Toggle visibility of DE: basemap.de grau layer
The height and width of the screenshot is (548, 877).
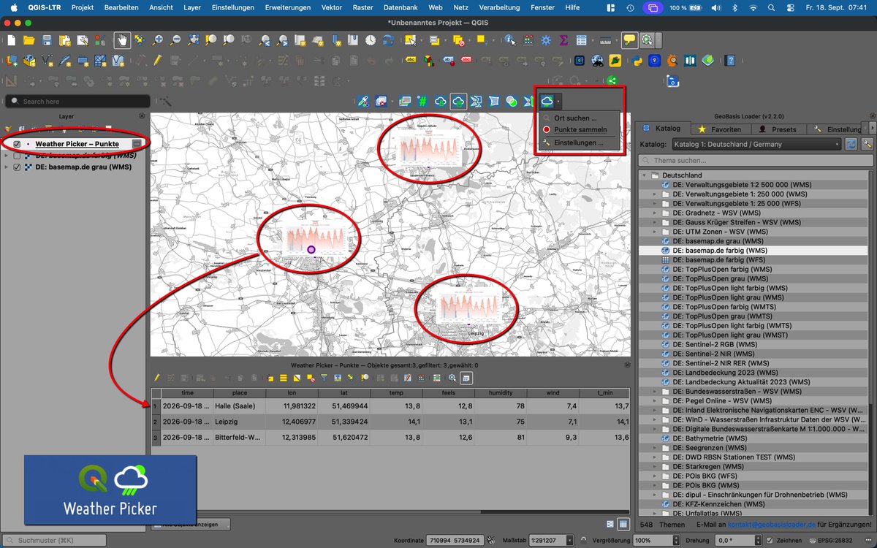17,167
